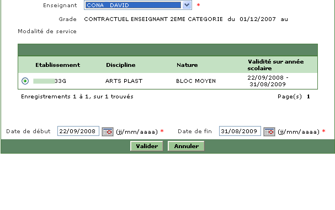Select the 33G établissement radio button
This screenshot has height=210, width=335.
pos(25,81)
